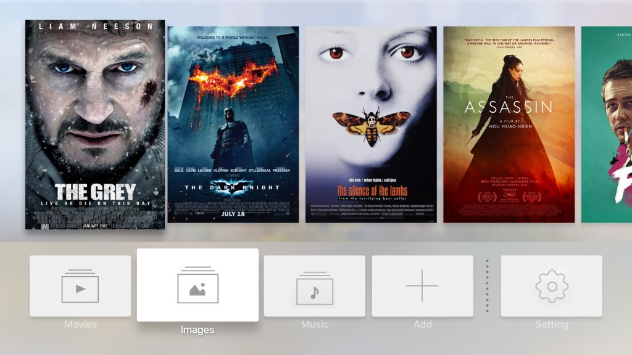Pick the partially visible green poster
Image resolution: width=632 pixels, height=355 pixels.
tap(607, 124)
